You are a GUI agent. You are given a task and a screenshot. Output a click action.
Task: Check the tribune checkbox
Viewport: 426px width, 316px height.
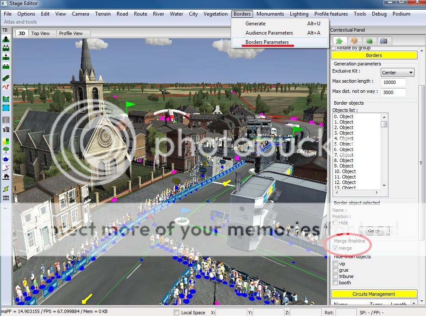pyautogui.click(x=335, y=276)
